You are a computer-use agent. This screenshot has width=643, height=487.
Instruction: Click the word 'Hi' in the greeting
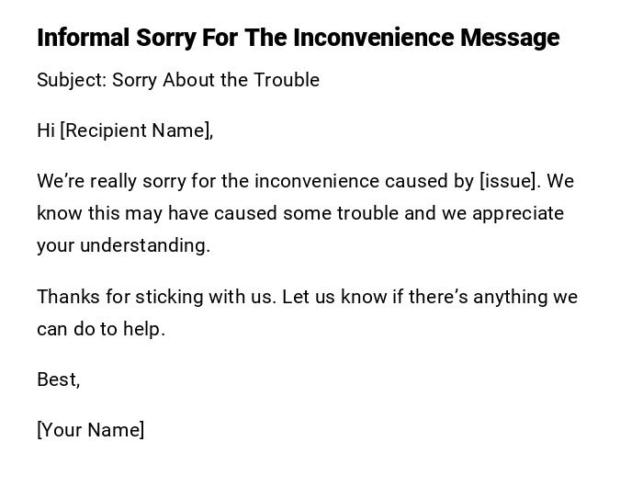[x=46, y=130]
